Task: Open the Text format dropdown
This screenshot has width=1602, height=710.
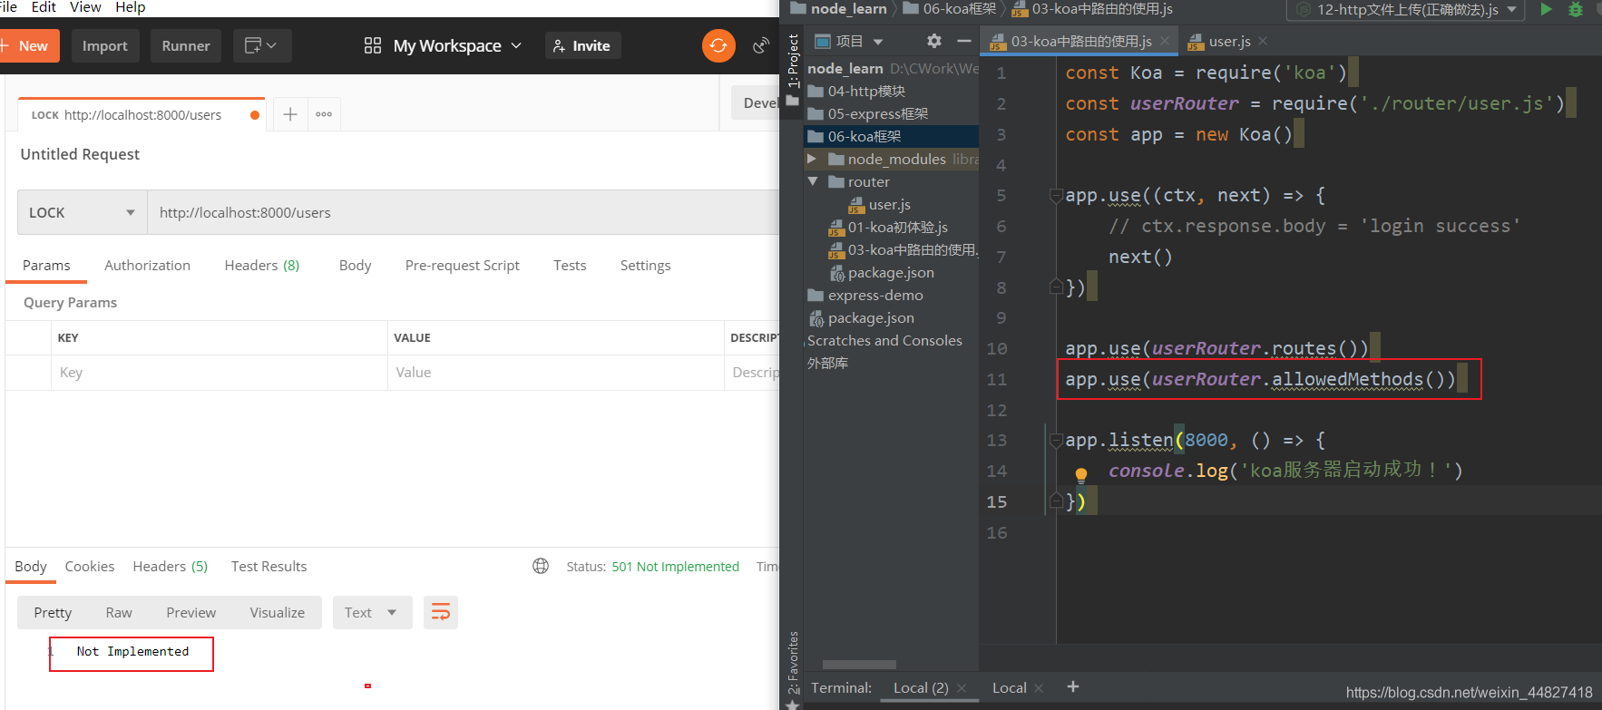Action: point(373,612)
